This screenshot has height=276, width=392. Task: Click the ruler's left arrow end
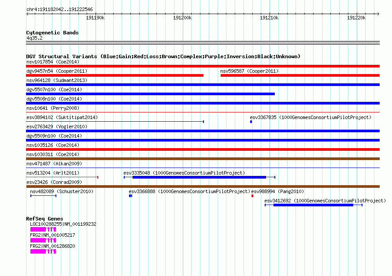coord(27,14)
